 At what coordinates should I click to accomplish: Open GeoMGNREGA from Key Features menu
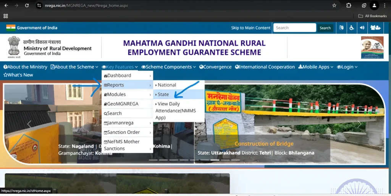[x=123, y=104]
